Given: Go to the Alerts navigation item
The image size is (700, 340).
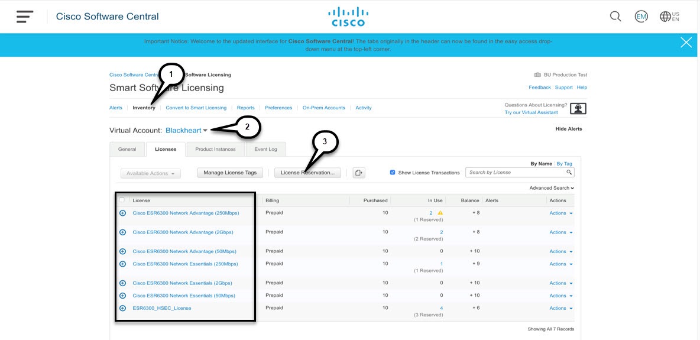Looking at the screenshot, I should pos(116,108).
